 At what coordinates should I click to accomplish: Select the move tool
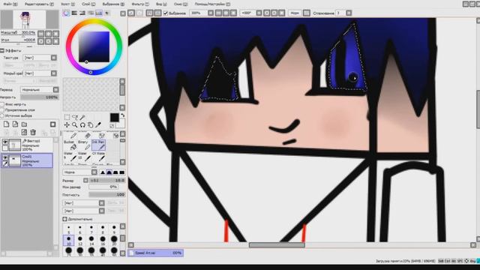click(x=67, y=125)
